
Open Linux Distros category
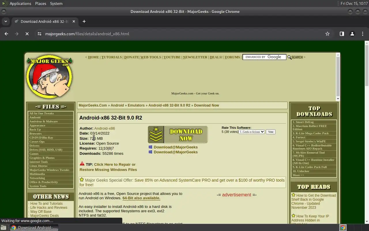38,166
